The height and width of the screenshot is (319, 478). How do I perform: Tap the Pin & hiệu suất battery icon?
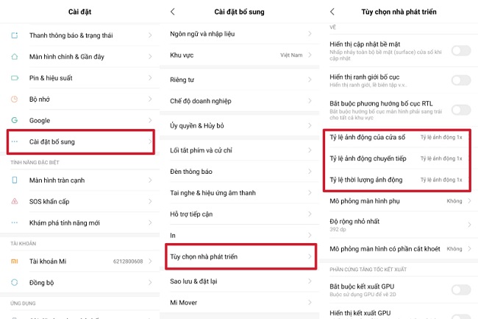click(x=15, y=77)
